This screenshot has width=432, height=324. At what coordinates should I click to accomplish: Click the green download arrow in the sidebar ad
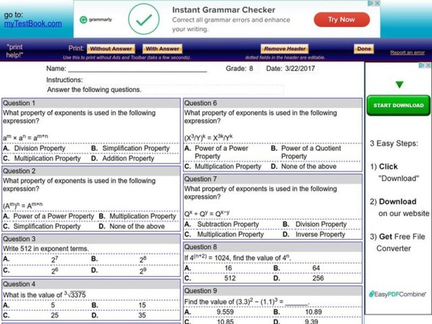tap(399, 84)
